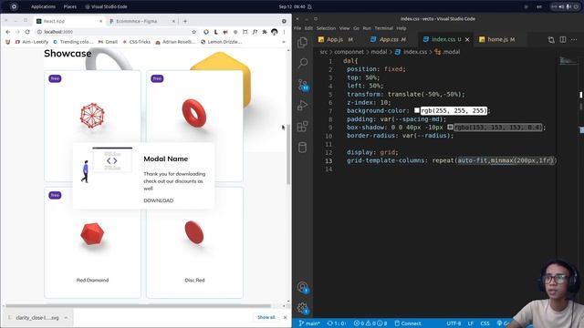Open the Terminal menu in VS Code
This screenshot has height=328, width=584.
click(x=383, y=28)
